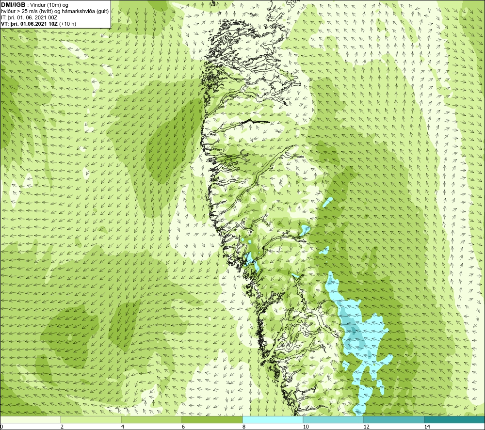Click the 'DMI/IGB : Vindur (10m) og' title line
The height and width of the screenshot is (430, 485).
click(35, 5)
